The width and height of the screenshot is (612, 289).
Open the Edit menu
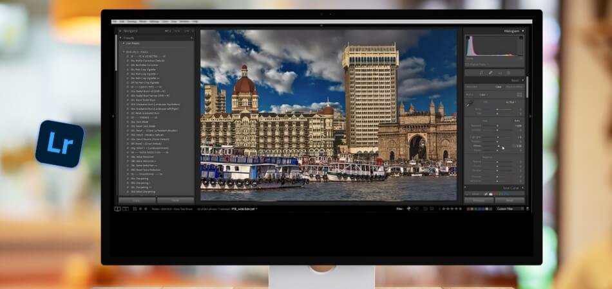click(121, 21)
